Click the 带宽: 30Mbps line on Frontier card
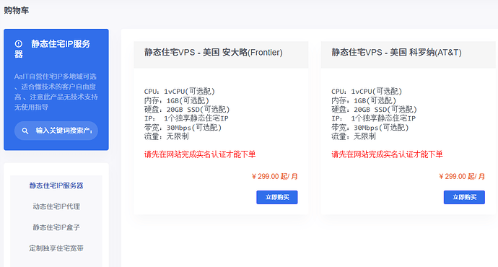The width and height of the screenshot is (498, 267). 183,128
